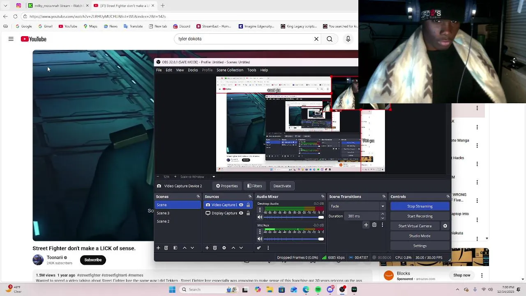
Task: Undock the Audio Mixer panel
Action: (x=323, y=197)
